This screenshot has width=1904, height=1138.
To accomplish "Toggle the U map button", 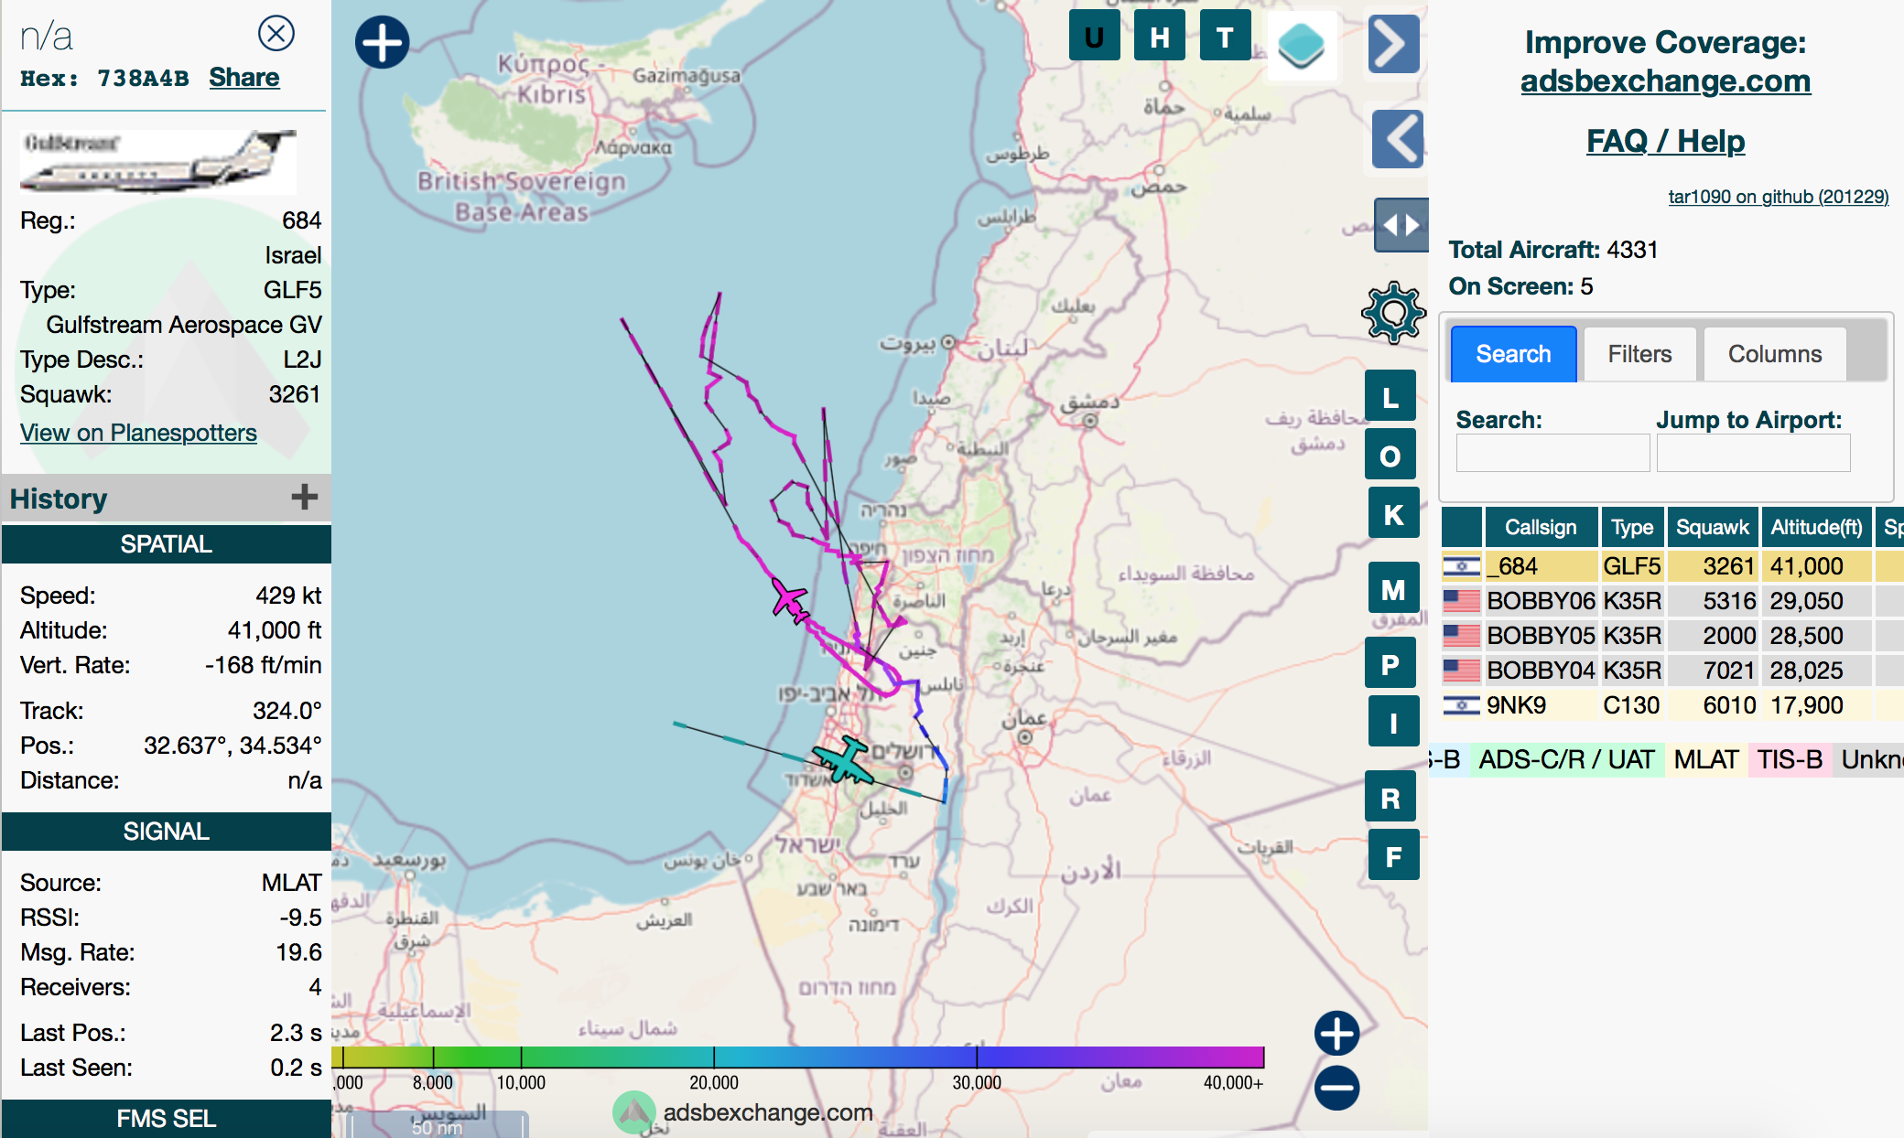I will (1094, 37).
